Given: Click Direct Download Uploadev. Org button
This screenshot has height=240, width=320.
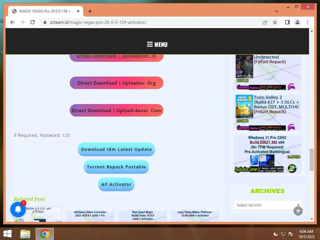Looking at the screenshot, I should click(116, 83).
